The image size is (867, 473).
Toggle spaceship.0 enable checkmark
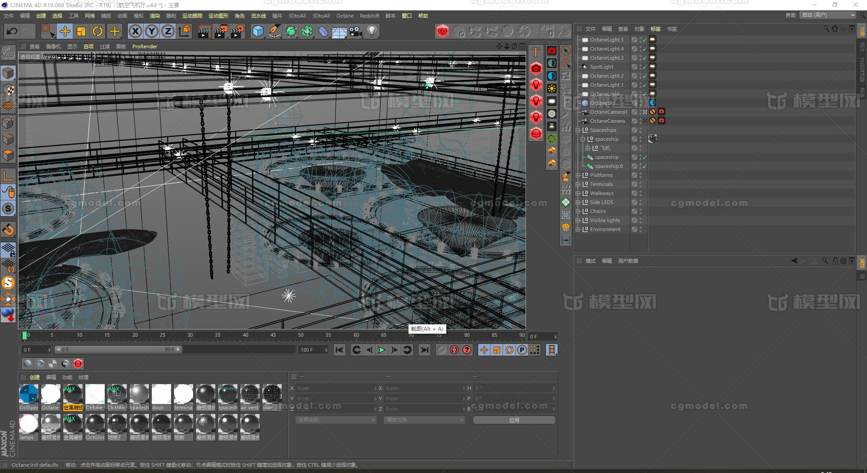(645, 166)
